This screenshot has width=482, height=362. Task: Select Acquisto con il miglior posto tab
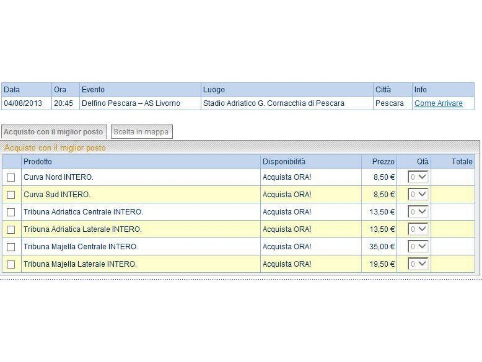53,132
